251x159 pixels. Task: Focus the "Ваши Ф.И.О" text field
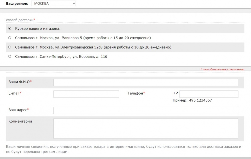[146, 83]
